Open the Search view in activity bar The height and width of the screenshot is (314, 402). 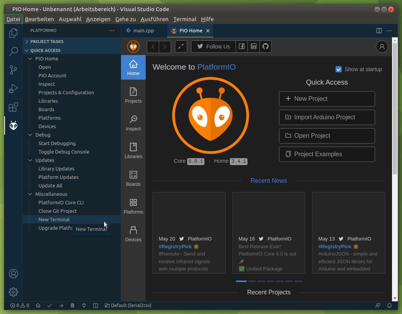[13, 51]
